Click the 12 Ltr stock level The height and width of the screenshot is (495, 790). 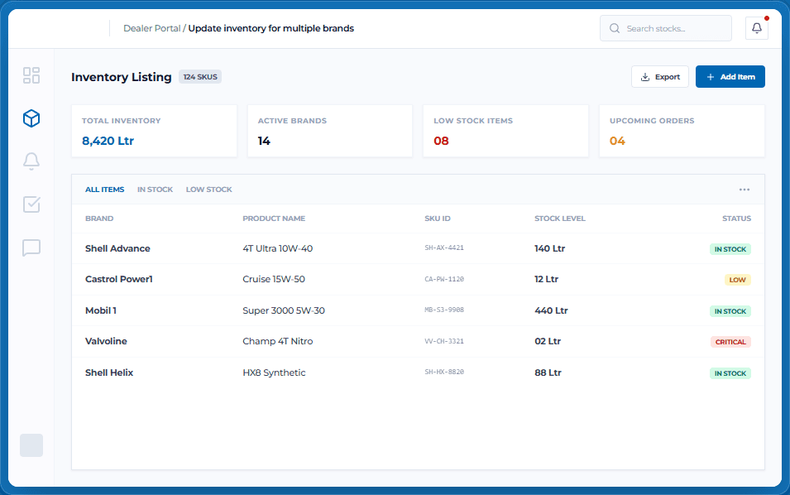(x=546, y=279)
